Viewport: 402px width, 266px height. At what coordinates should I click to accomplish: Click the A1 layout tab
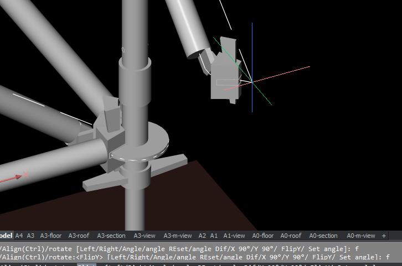tap(214, 236)
